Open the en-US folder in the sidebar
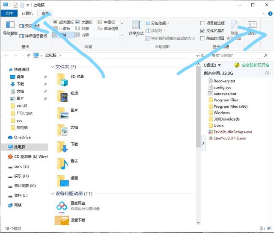Viewport: 274px width, 233px height. tap(19, 106)
